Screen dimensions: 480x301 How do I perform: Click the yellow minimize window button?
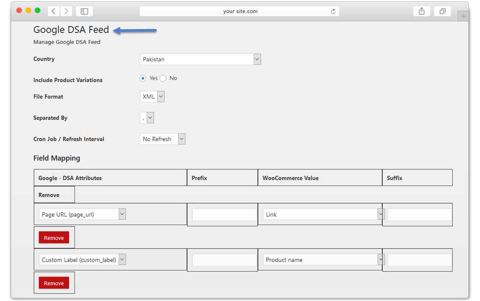[28, 10]
